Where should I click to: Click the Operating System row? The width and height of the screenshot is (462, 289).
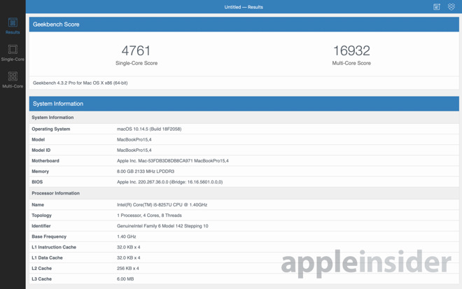click(x=244, y=129)
